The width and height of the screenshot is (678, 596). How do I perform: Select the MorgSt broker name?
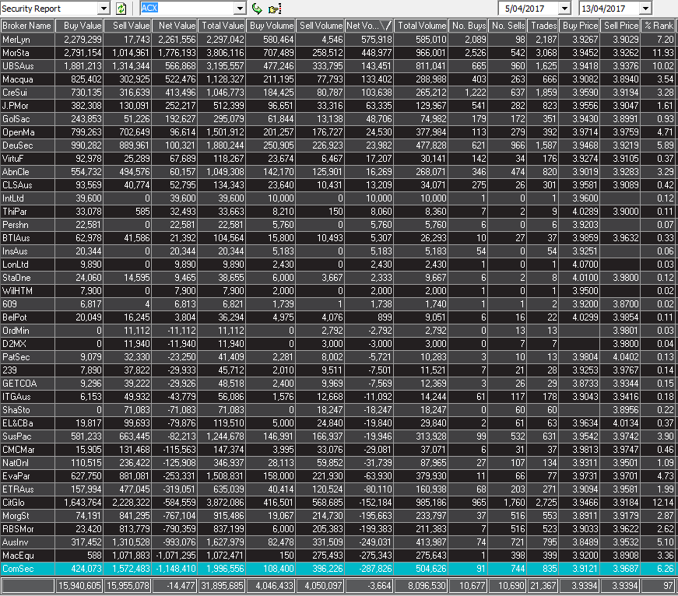pyautogui.click(x=16, y=516)
